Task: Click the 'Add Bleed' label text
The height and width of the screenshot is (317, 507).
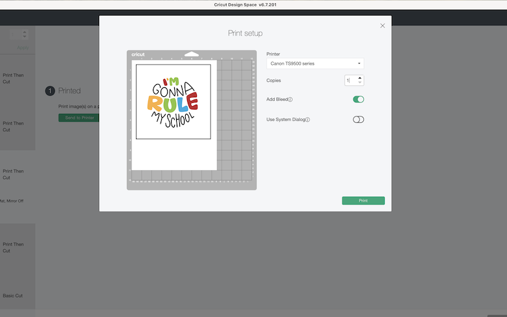Action: pos(277,99)
